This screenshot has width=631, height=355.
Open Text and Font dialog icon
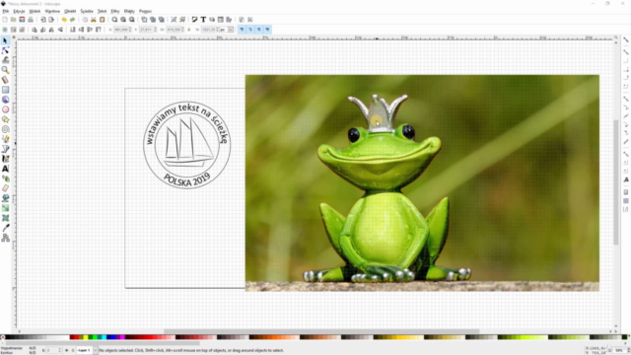[x=203, y=20]
